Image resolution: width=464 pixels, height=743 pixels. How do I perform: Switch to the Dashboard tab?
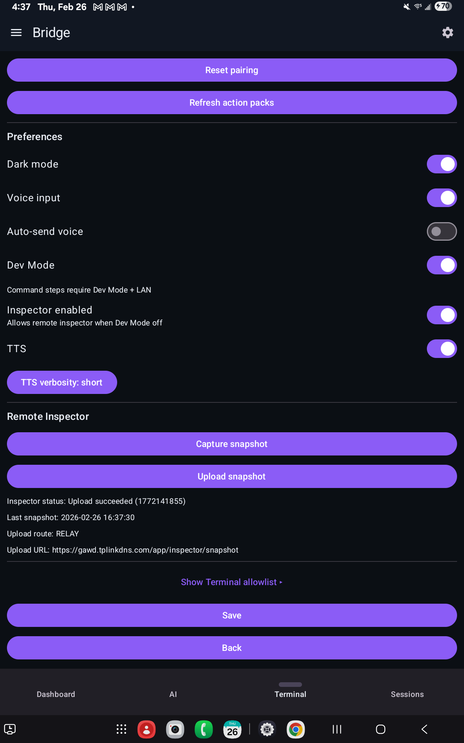pos(56,694)
